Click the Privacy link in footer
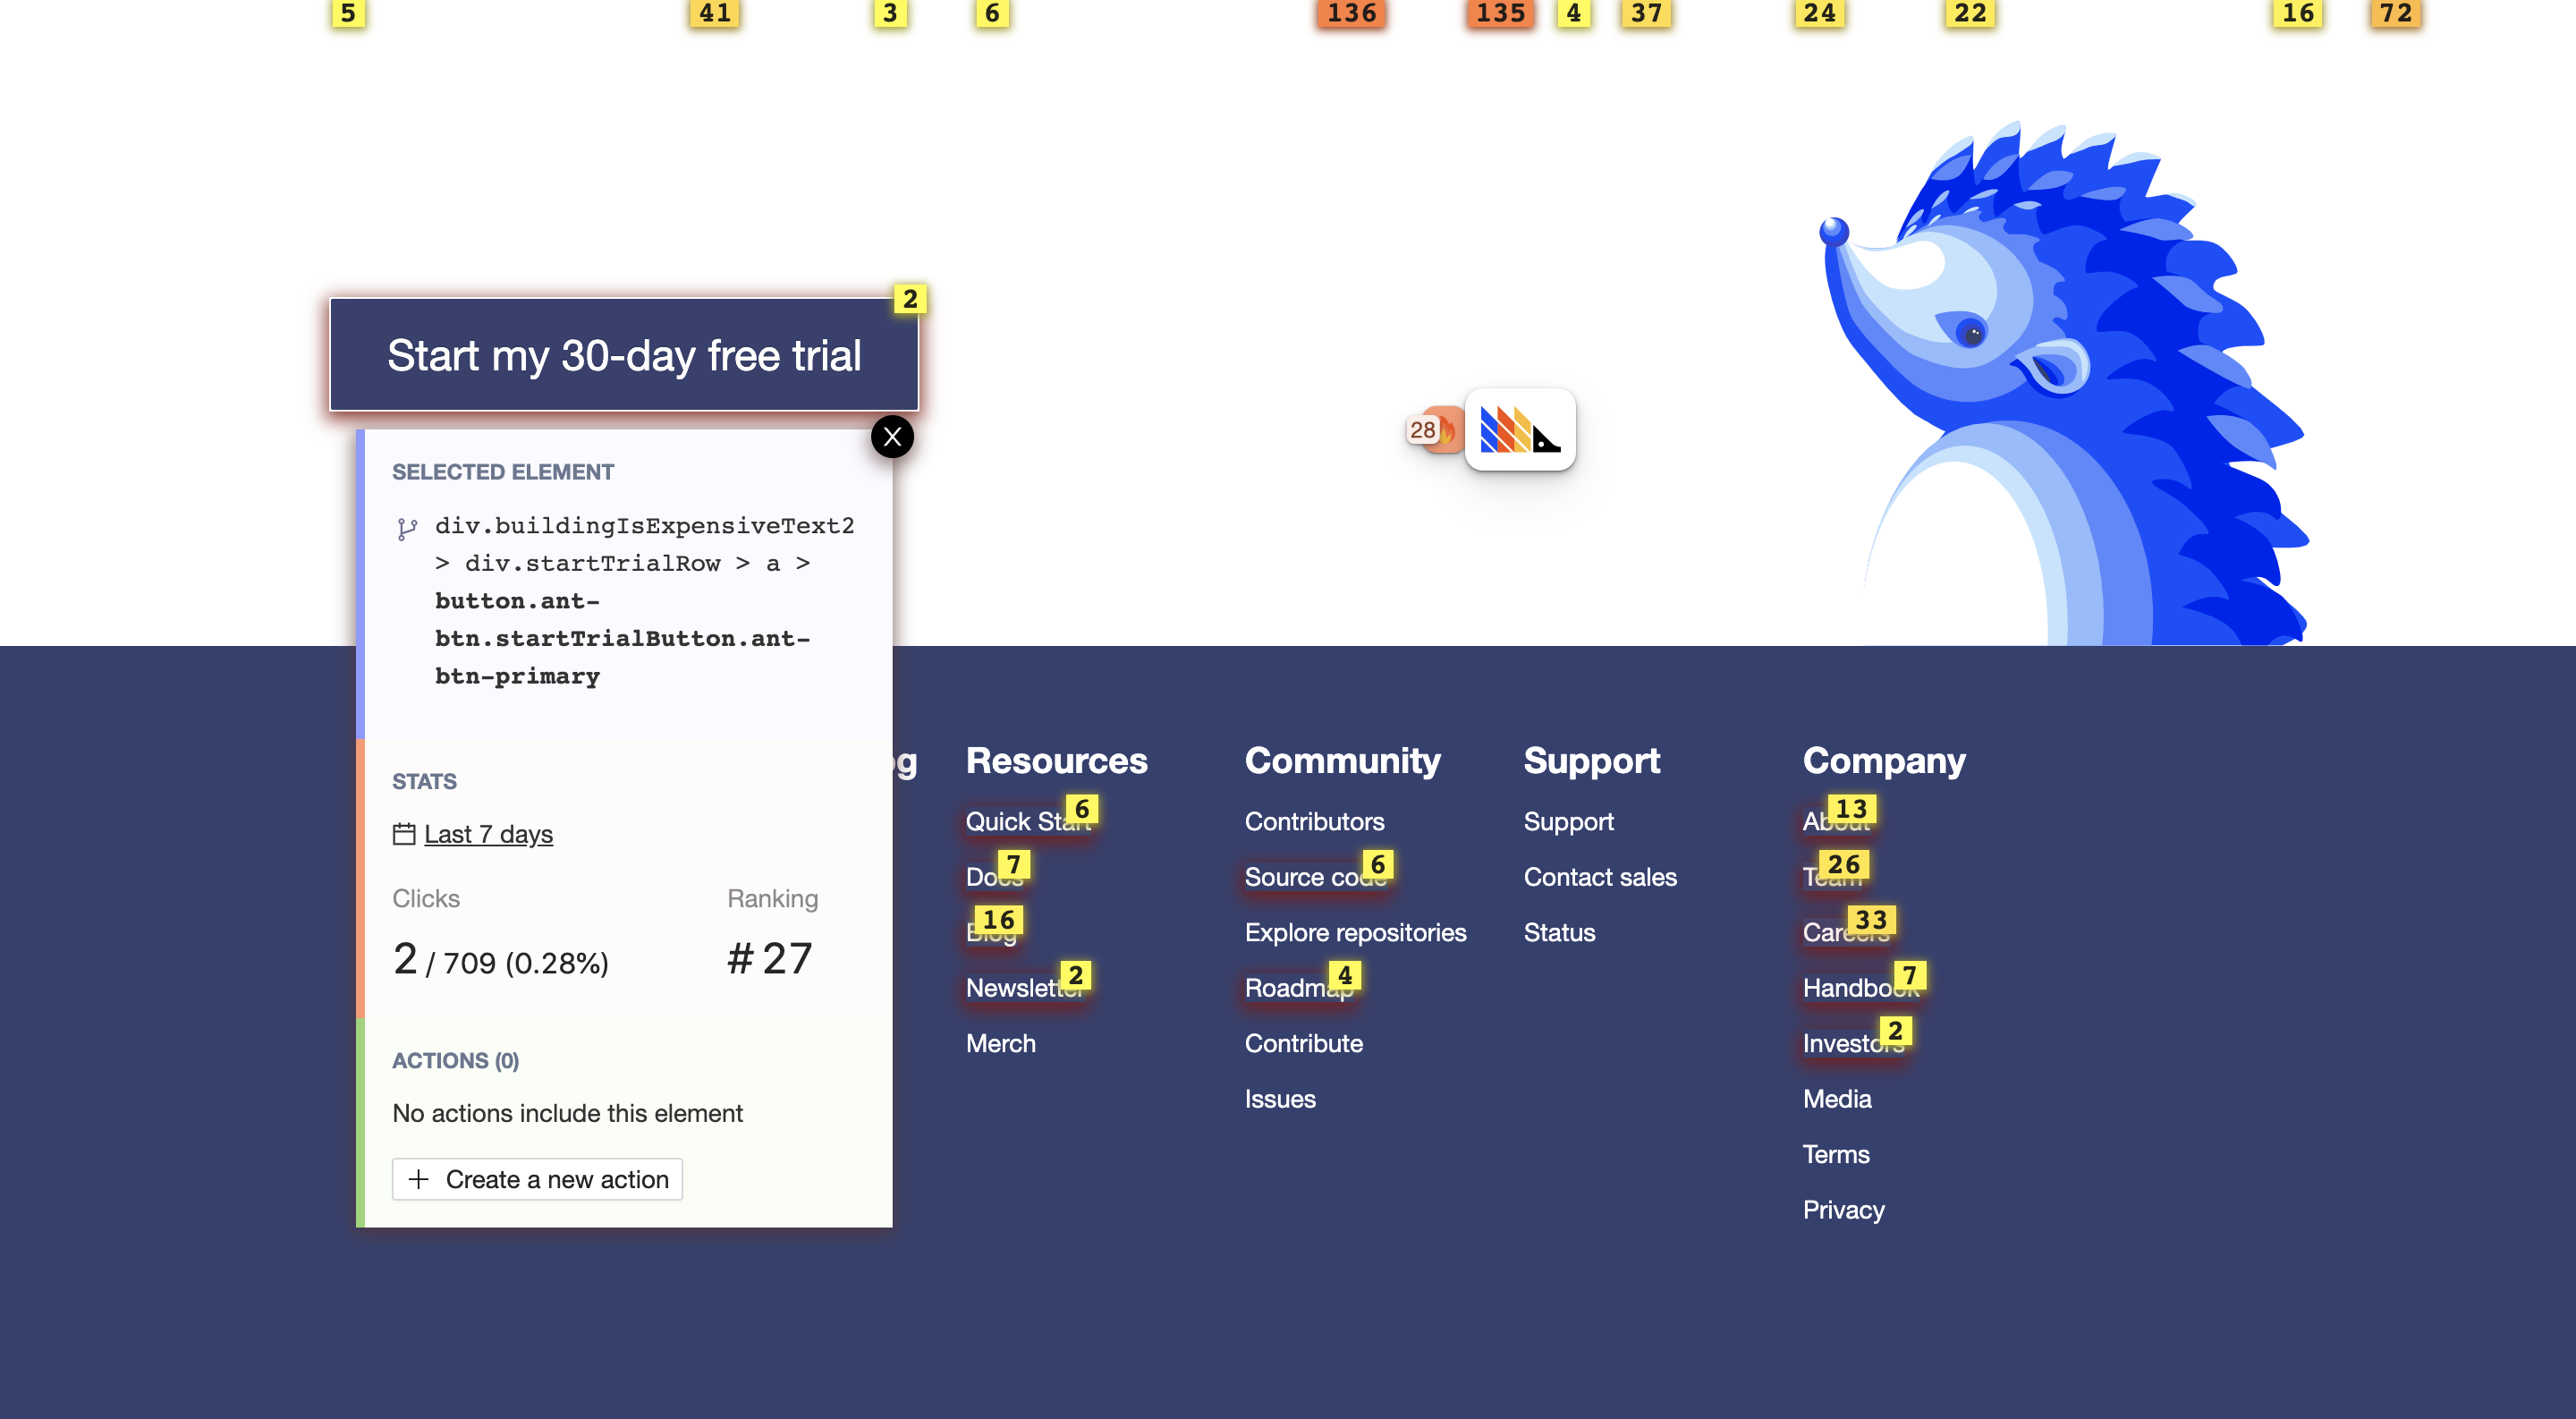 pos(1843,1210)
